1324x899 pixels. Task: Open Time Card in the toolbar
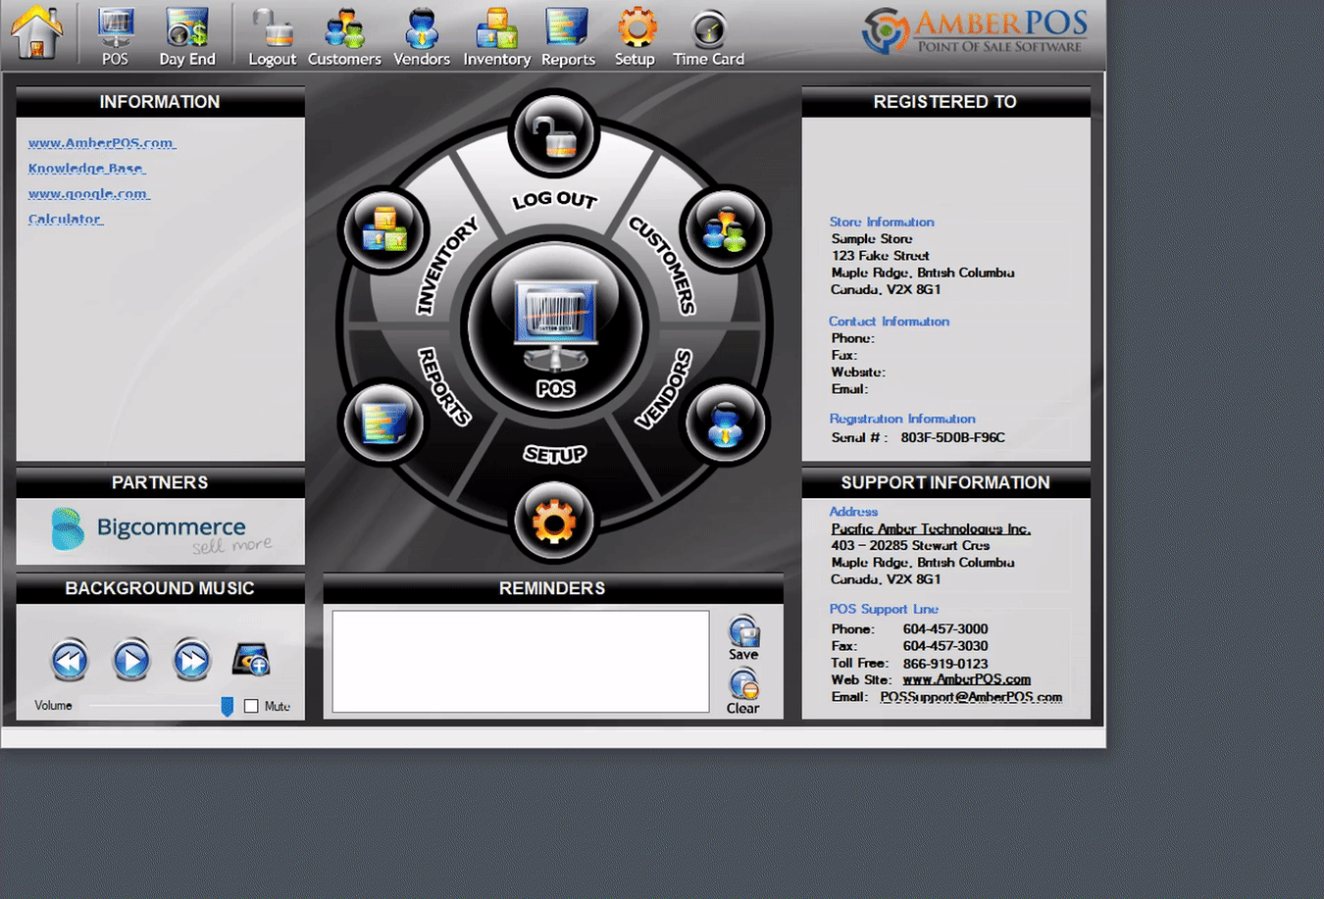tap(708, 37)
